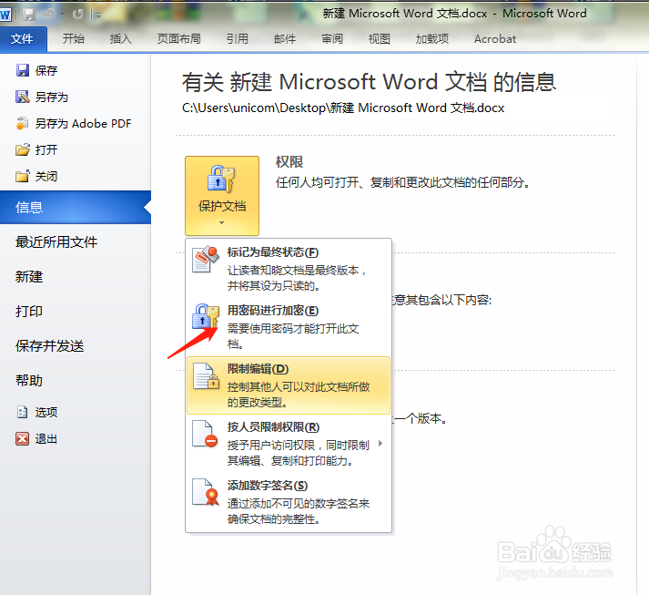The height and width of the screenshot is (595, 649).
Task: Switch to the 插入 ribbon tab
Action: click(x=120, y=39)
